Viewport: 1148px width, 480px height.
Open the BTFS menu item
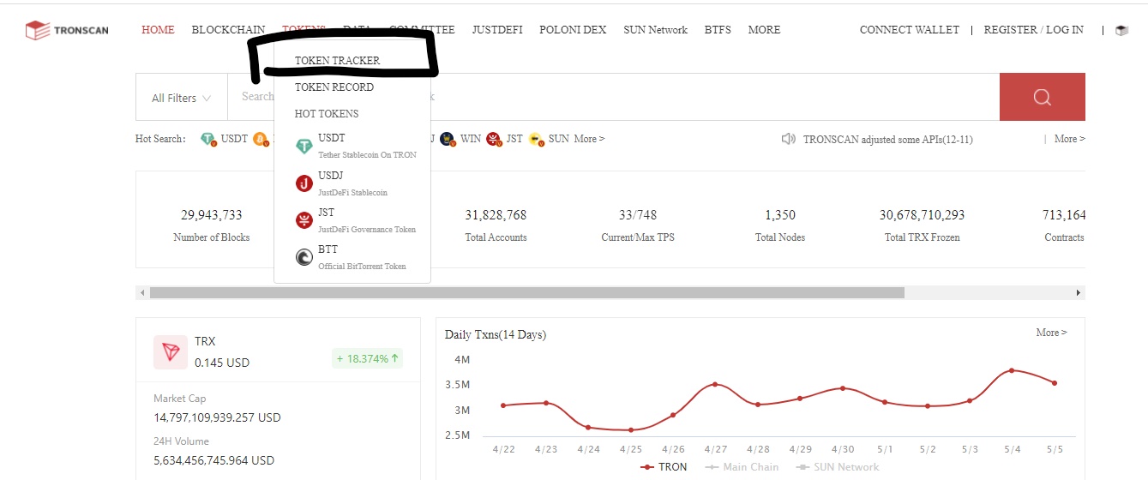pos(718,30)
